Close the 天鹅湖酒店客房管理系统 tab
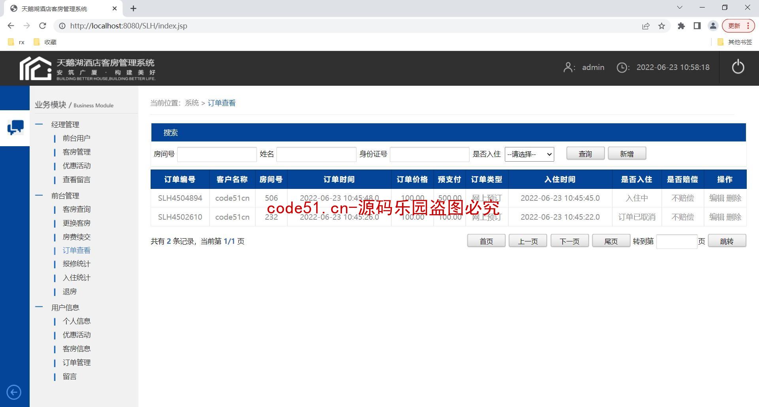This screenshot has width=759, height=407. (x=114, y=8)
